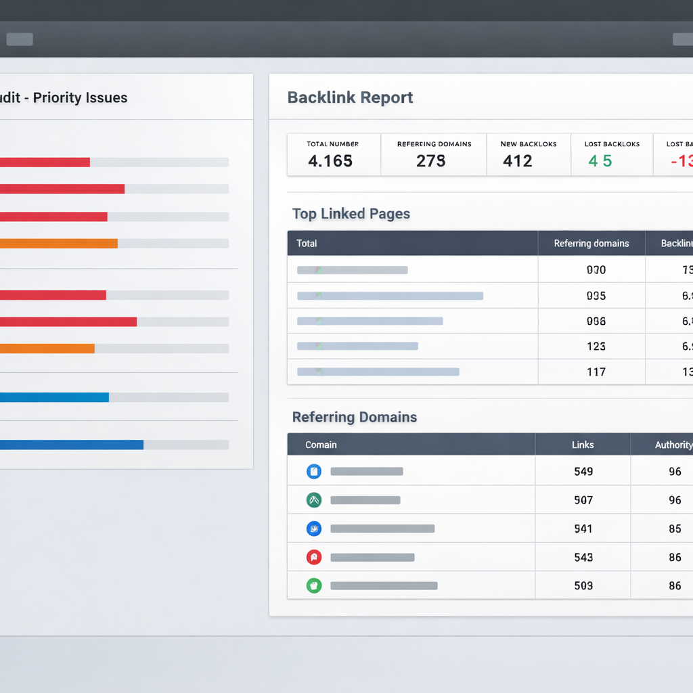Open the Total Number 4.165 stat card
This screenshot has height=693, width=693.
334,155
